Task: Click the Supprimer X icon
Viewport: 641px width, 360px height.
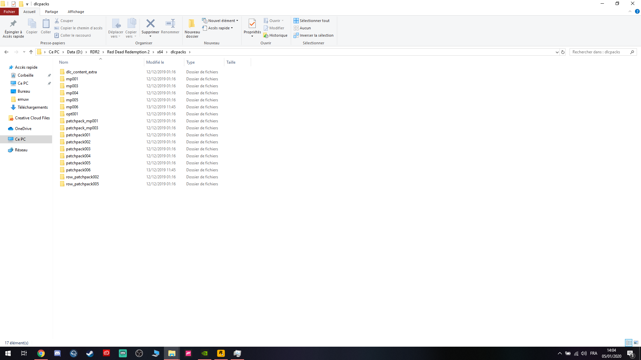Action: point(150,23)
